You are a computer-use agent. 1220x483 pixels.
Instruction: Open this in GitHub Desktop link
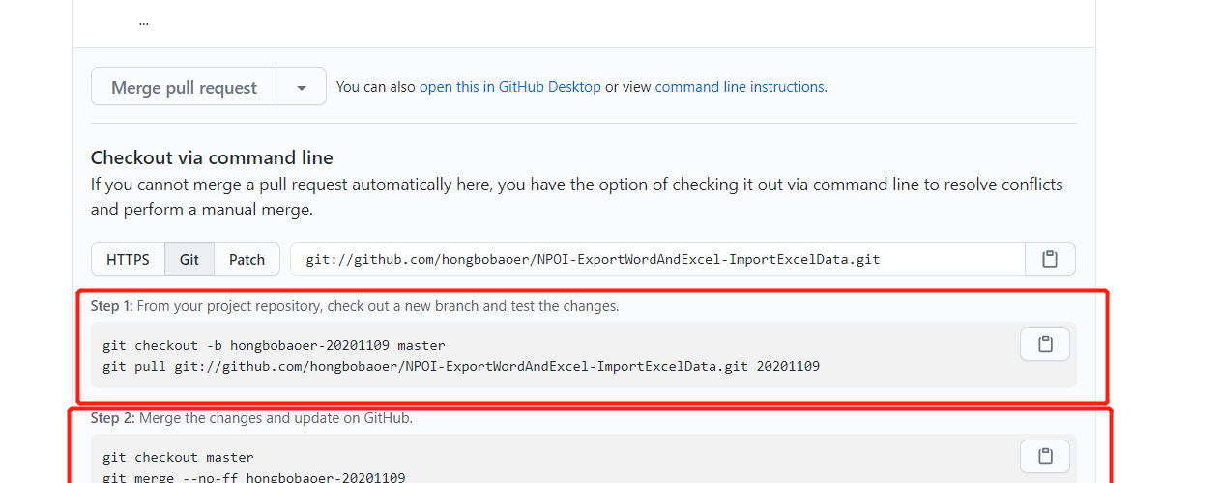tap(509, 87)
